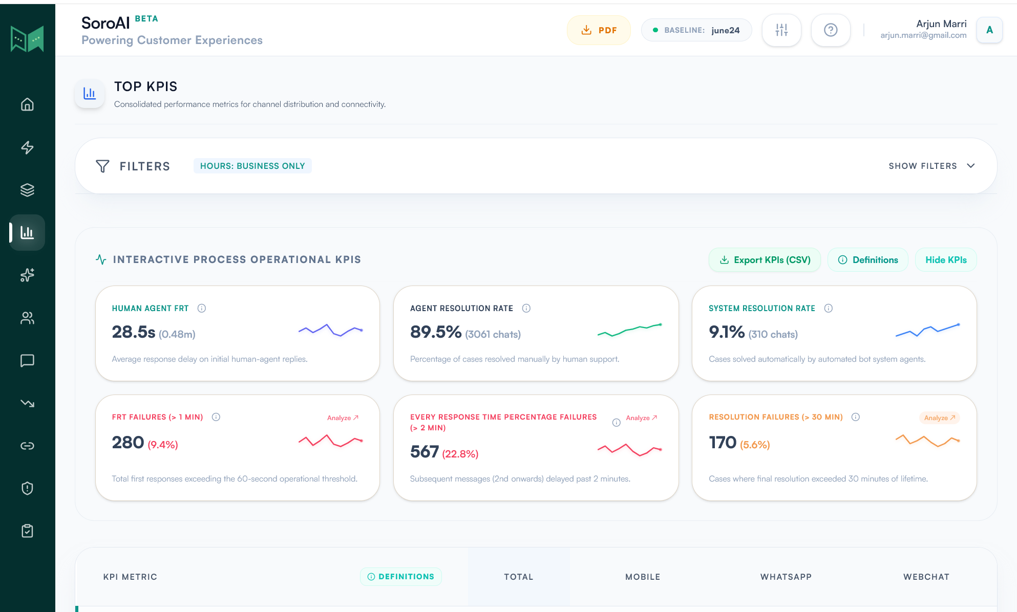Image resolution: width=1017 pixels, height=612 pixels.
Task: Click the arjun.marri@gmail.com email
Action: (923, 35)
